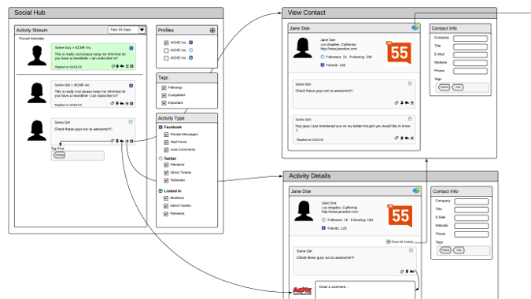Click tag icon on the green pinned post
531x299 pixels.
click(113, 66)
